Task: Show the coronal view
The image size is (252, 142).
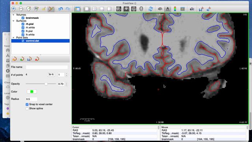Action: (126, 9)
